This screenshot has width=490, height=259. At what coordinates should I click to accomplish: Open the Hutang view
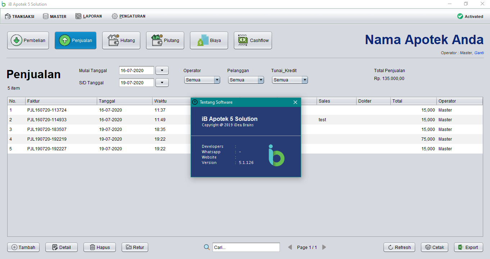coord(121,40)
